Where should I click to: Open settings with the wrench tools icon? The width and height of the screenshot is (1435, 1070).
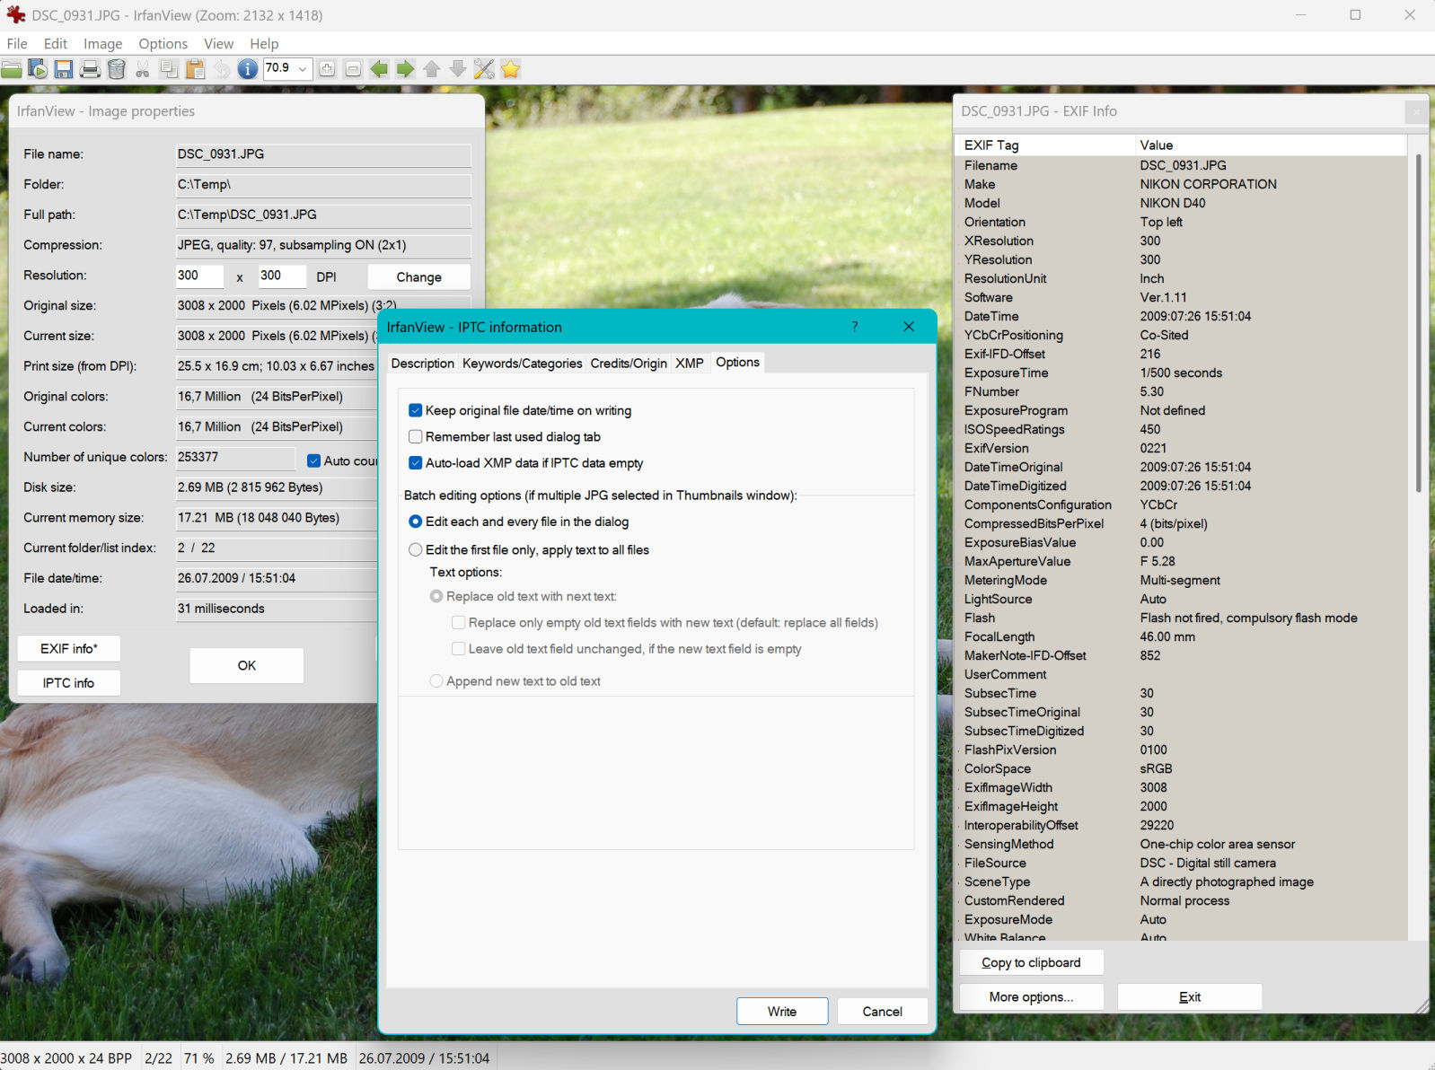point(484,69)
